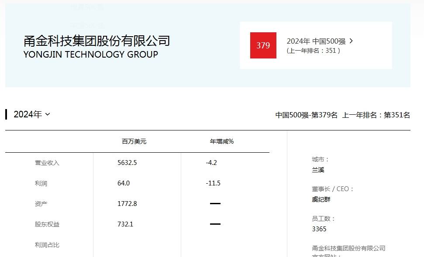The width and height of the screenshot is (424, 257).
Task: Click the 上一年排名：351 note in the card
Action: pos(314,51)
